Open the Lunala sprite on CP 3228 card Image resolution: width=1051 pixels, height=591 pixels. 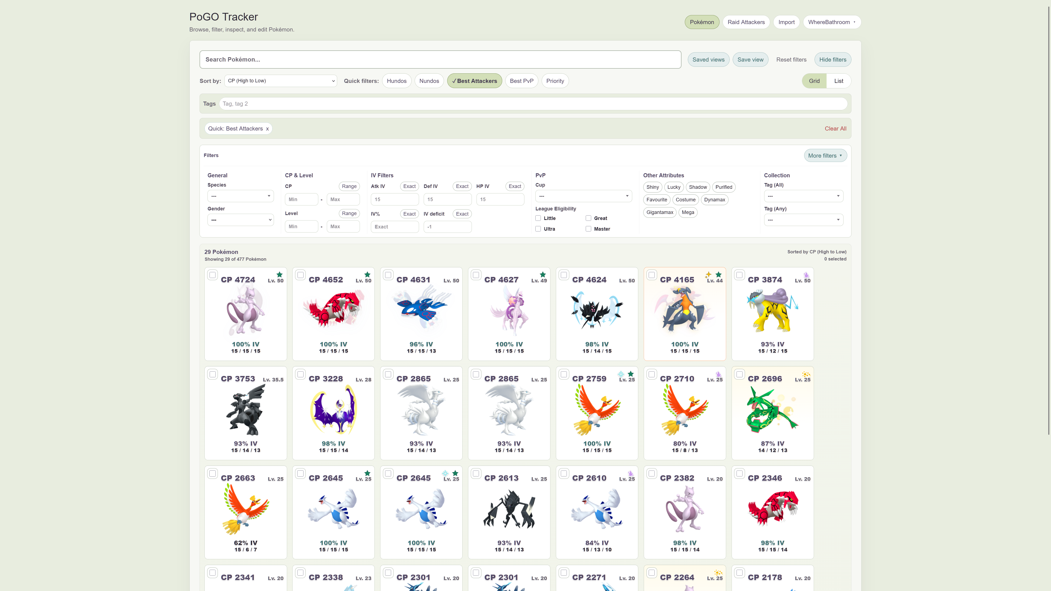point(333,410)
